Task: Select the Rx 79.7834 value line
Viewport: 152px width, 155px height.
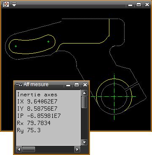Action: (x=34, y=123)
